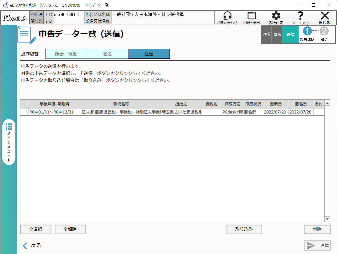Click the list scrollbar up arrow
The image size is (337, 254).
(x=327, y=103)
